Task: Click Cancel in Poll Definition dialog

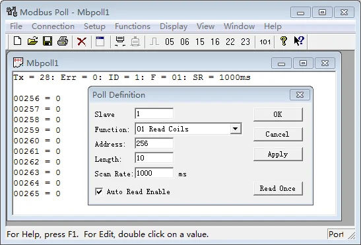Action: point(278,134)
